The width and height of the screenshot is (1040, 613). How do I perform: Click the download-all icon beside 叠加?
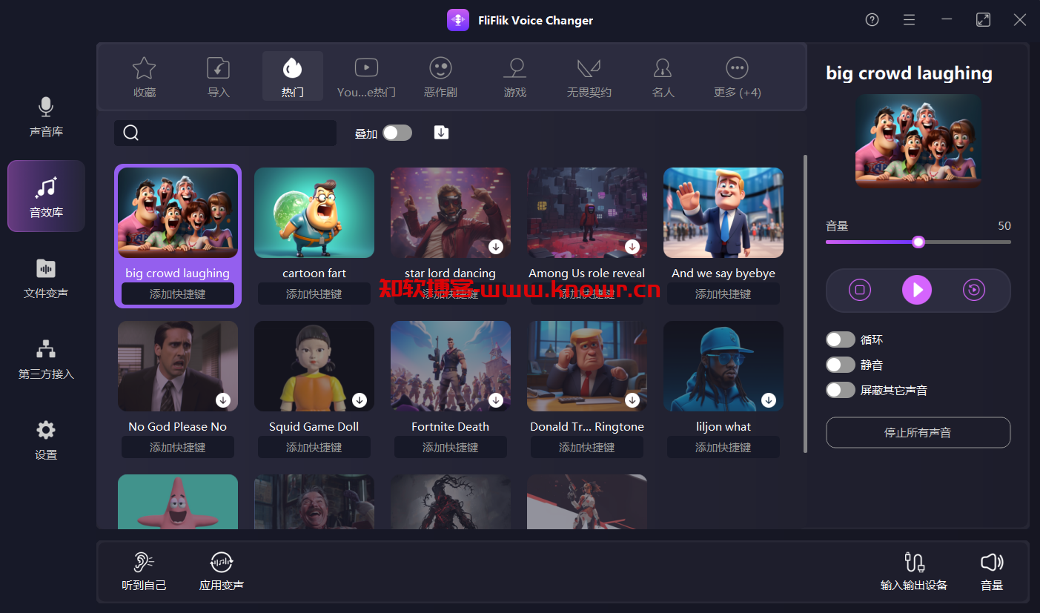[x=441, y=132]
